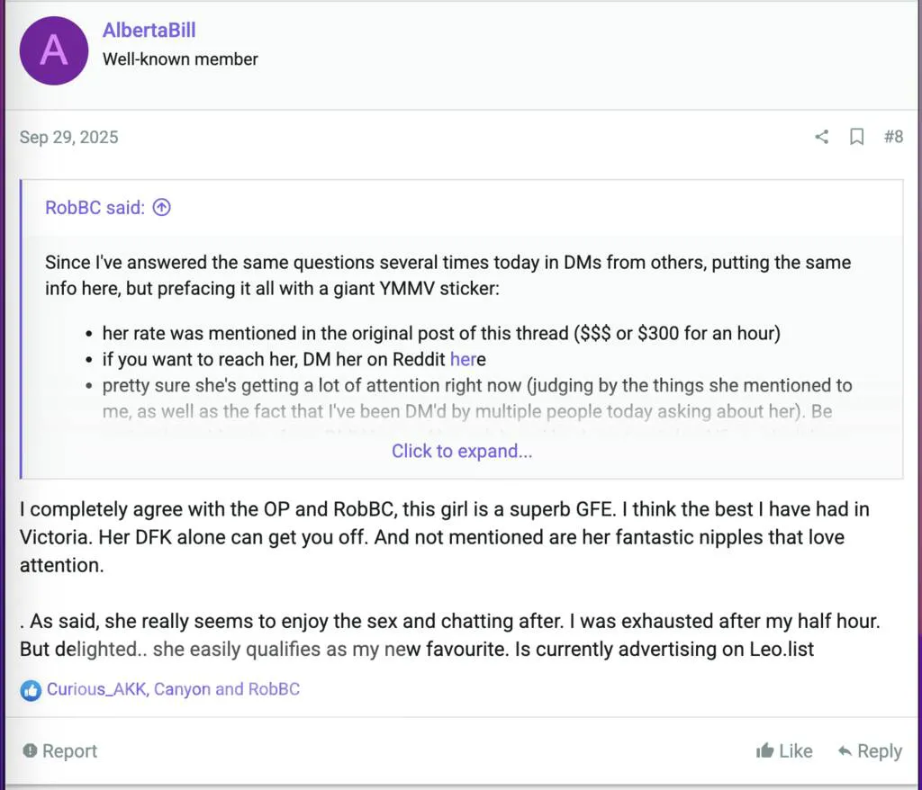
Task: Click the share icon in the post header
Action: pyautogui.click(x=821, y=137)
